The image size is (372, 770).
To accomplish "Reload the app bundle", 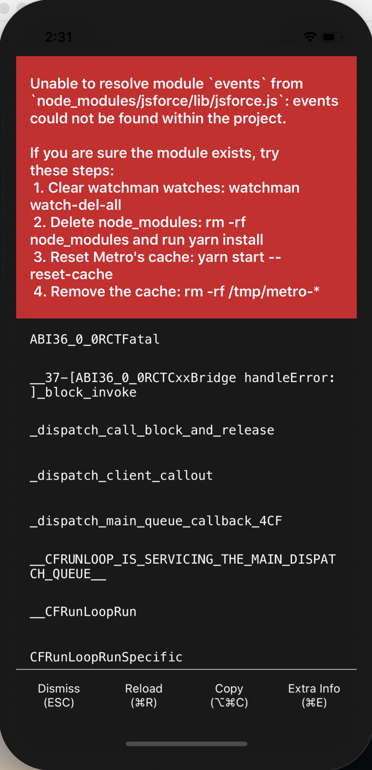I will (144, 695).
